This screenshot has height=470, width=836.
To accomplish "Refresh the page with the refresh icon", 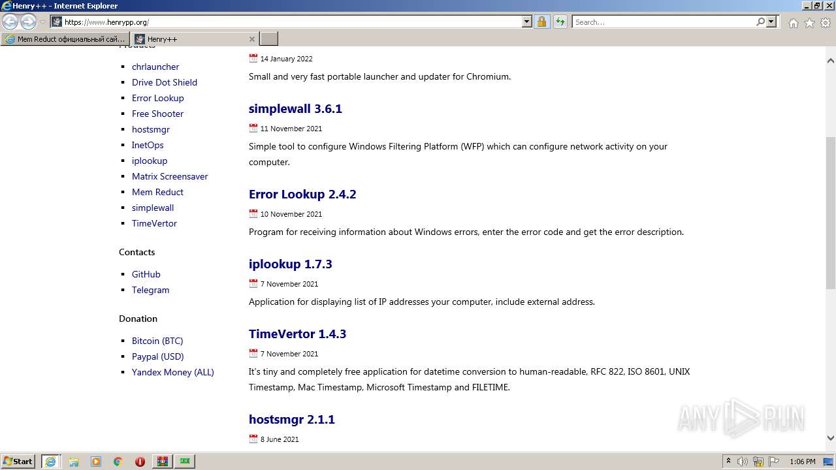I will (x=560, y=22).
